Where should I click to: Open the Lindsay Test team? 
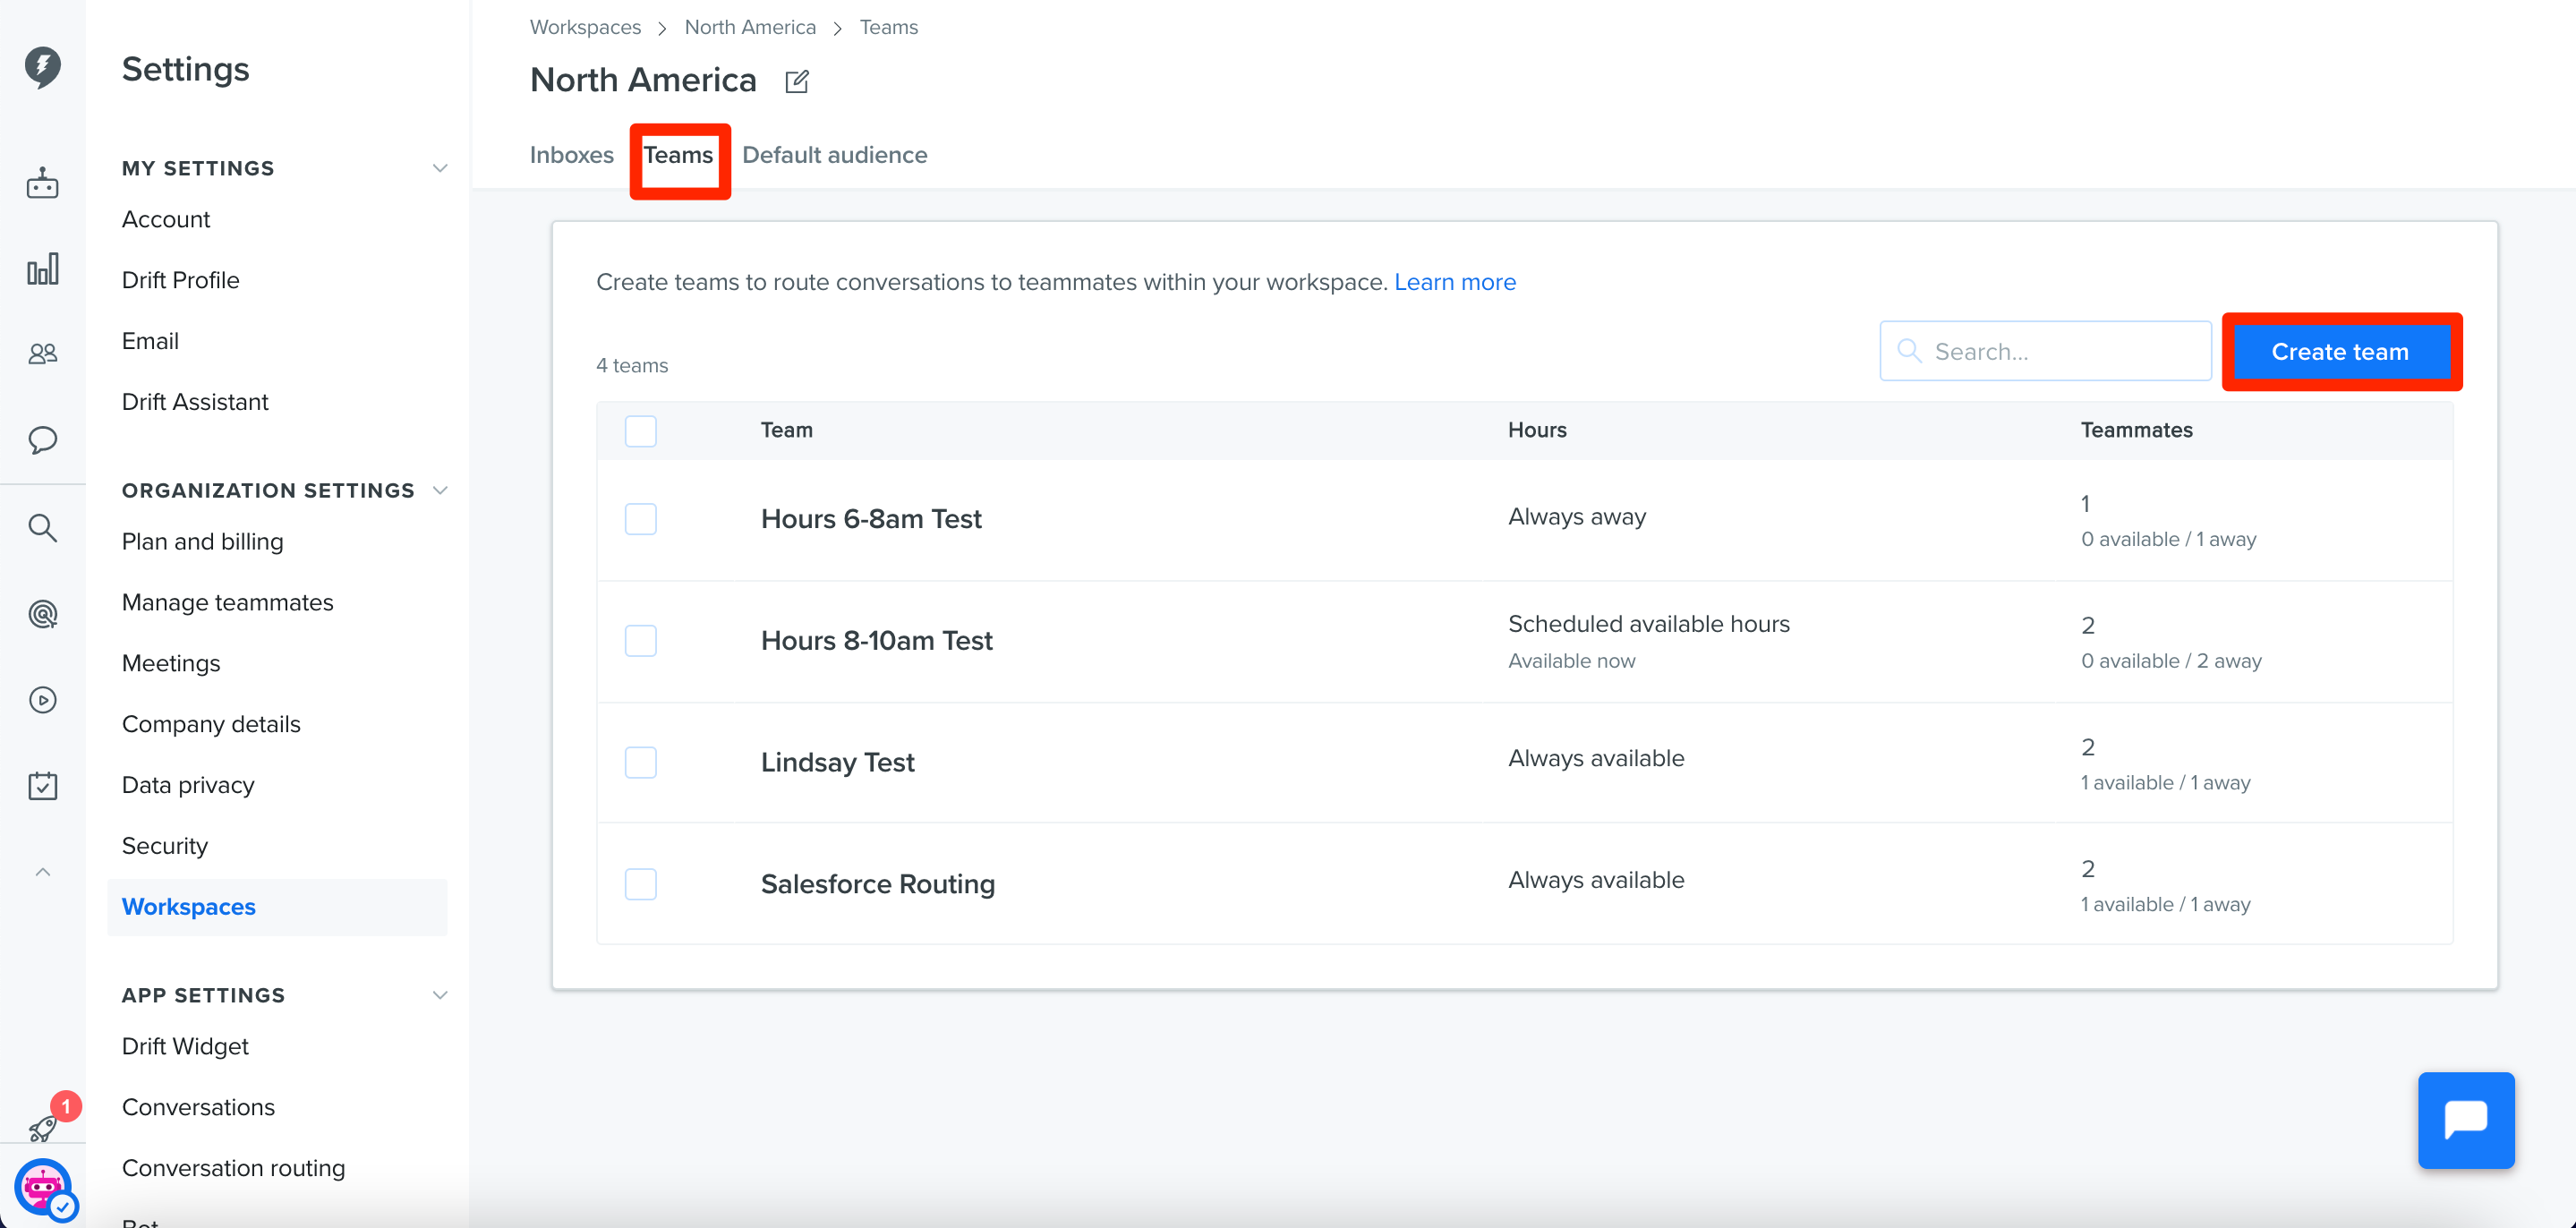point(837,762)
